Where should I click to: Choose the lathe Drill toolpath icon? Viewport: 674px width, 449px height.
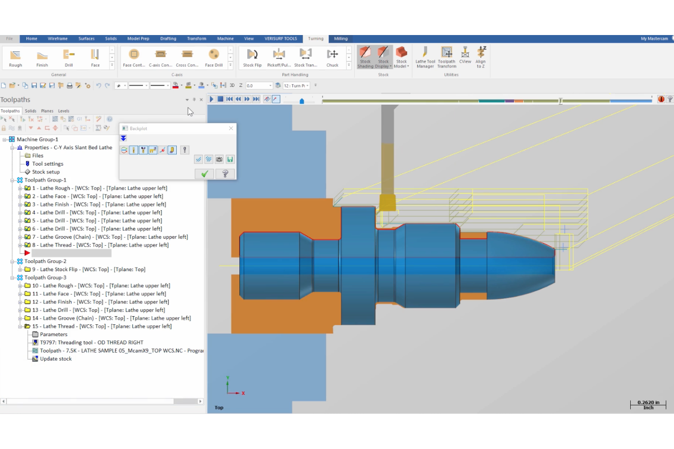tap(69, 58)
